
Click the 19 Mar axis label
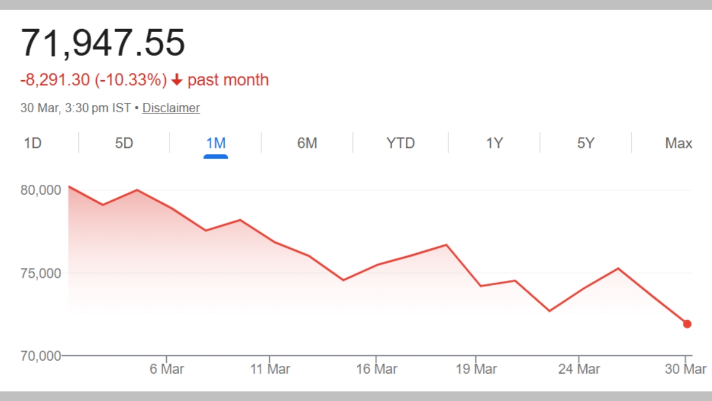(x=477, y=369)
